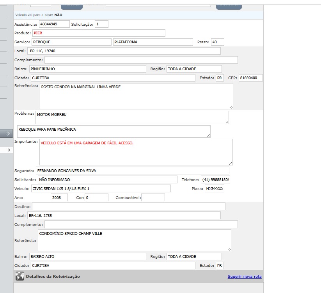Image resolution: width=321 pixels, height=293 pixels.
Task: Click the Bairro field PINHEIRINHO
Action: point(88,69)
